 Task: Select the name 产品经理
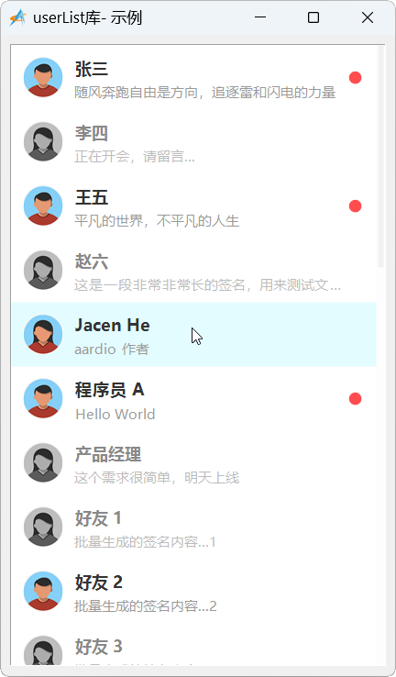pyautogui.click(x=108, y=454)
